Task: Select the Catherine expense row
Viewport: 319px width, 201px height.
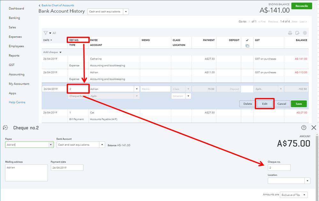Action: [x=175, y=62]
